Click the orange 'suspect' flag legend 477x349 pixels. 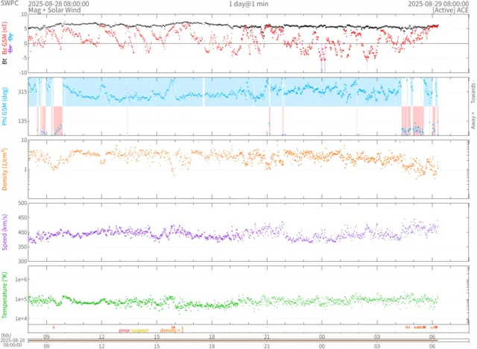click(141, 330)
